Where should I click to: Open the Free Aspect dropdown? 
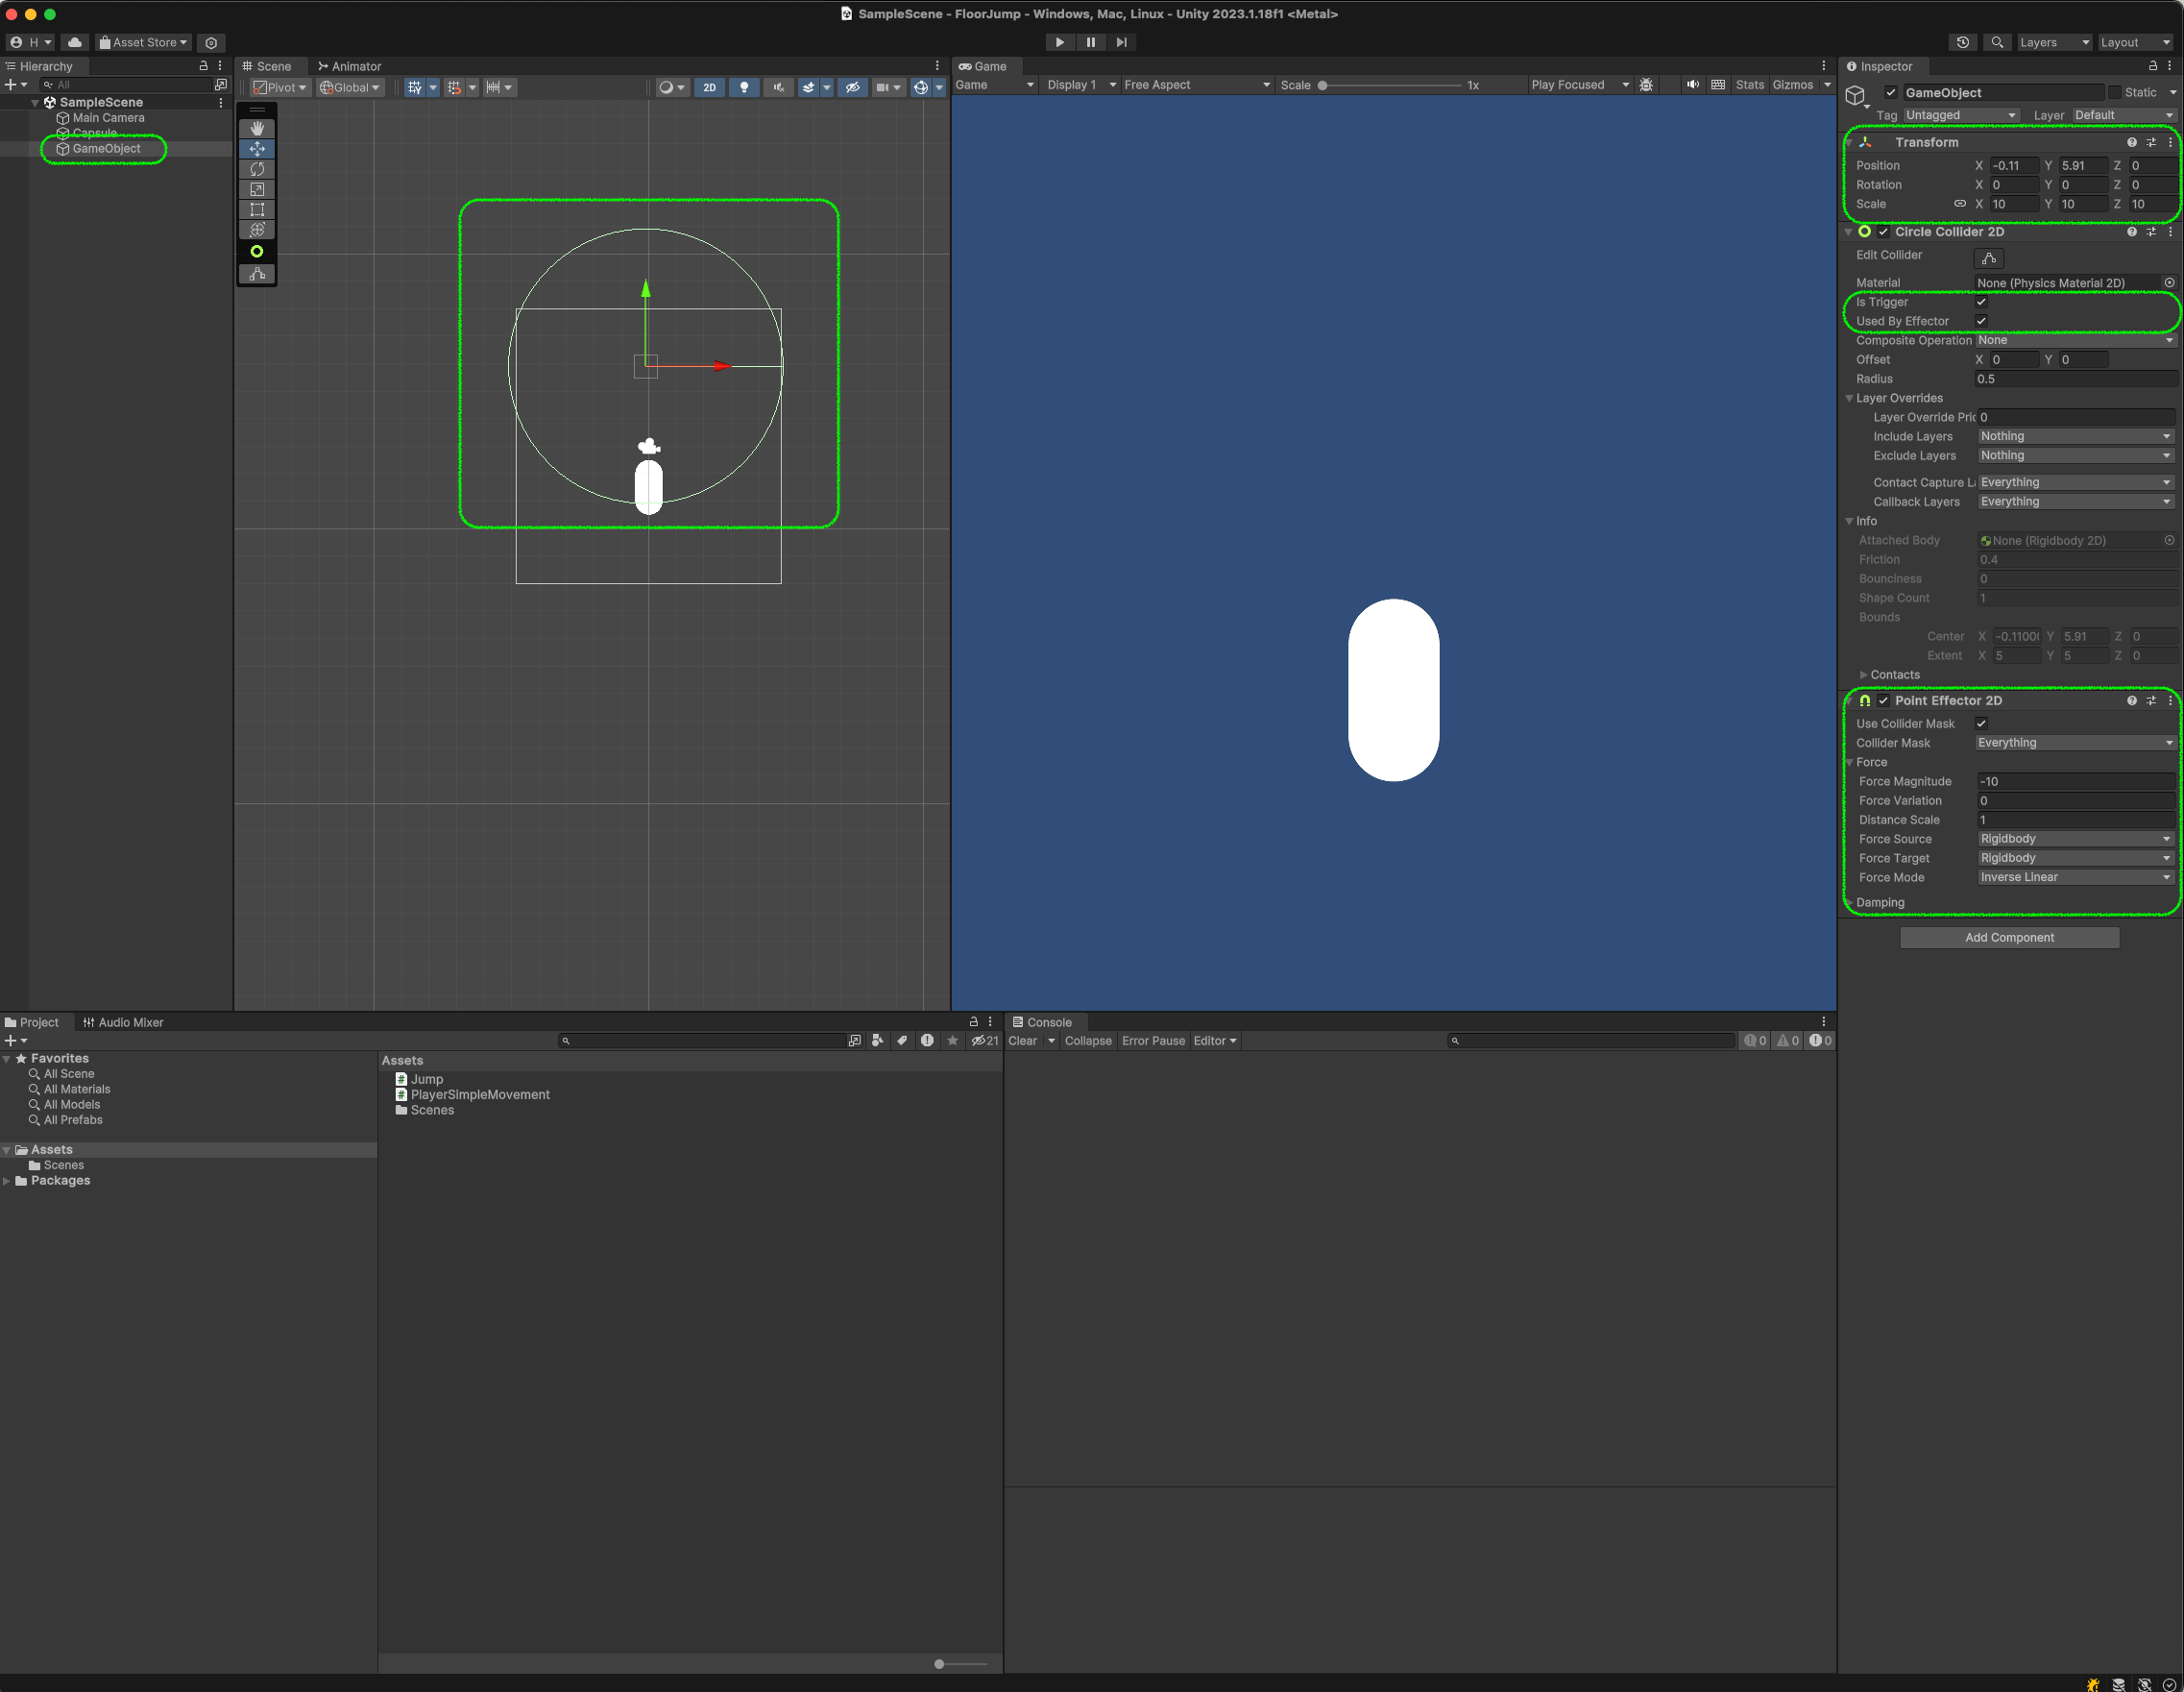point(1195,86)
